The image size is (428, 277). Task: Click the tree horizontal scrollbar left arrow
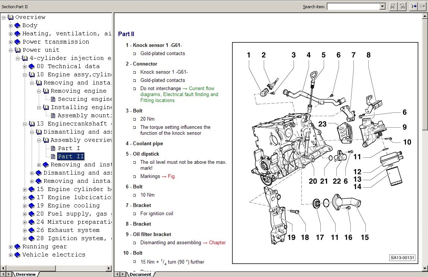(x=3, y=268)
